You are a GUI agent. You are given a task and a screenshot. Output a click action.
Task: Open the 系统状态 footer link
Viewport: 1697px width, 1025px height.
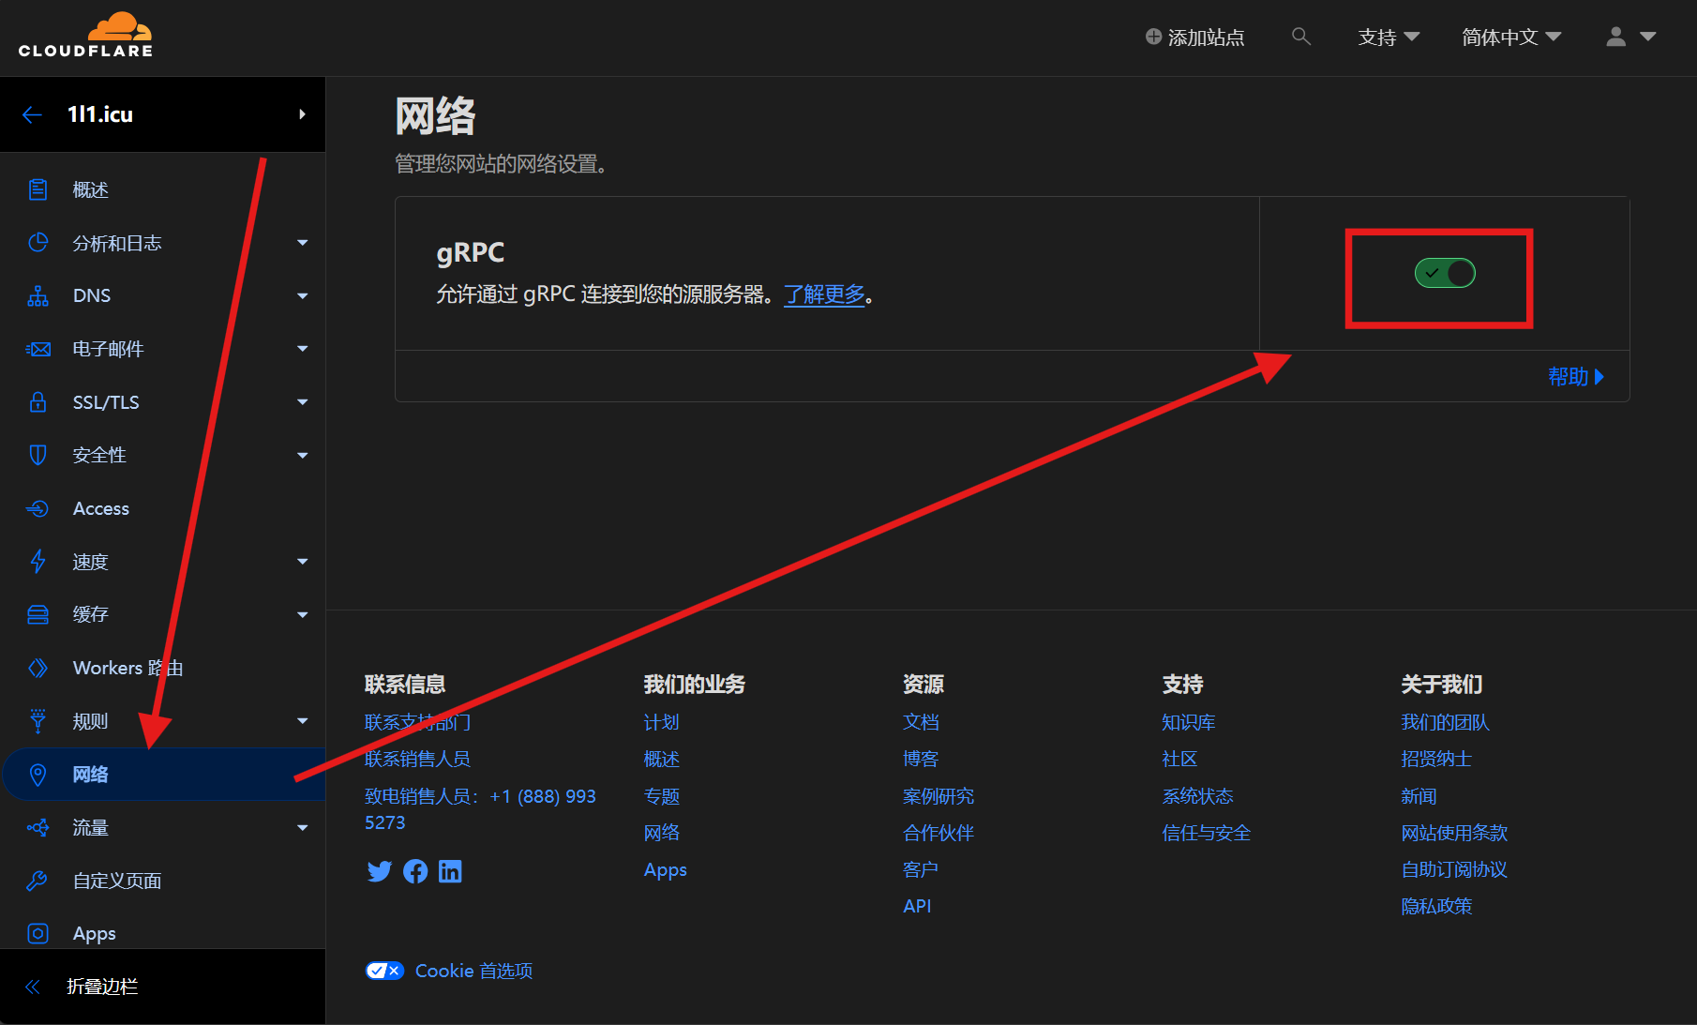pyautogui.click(x=1197, y=796)
